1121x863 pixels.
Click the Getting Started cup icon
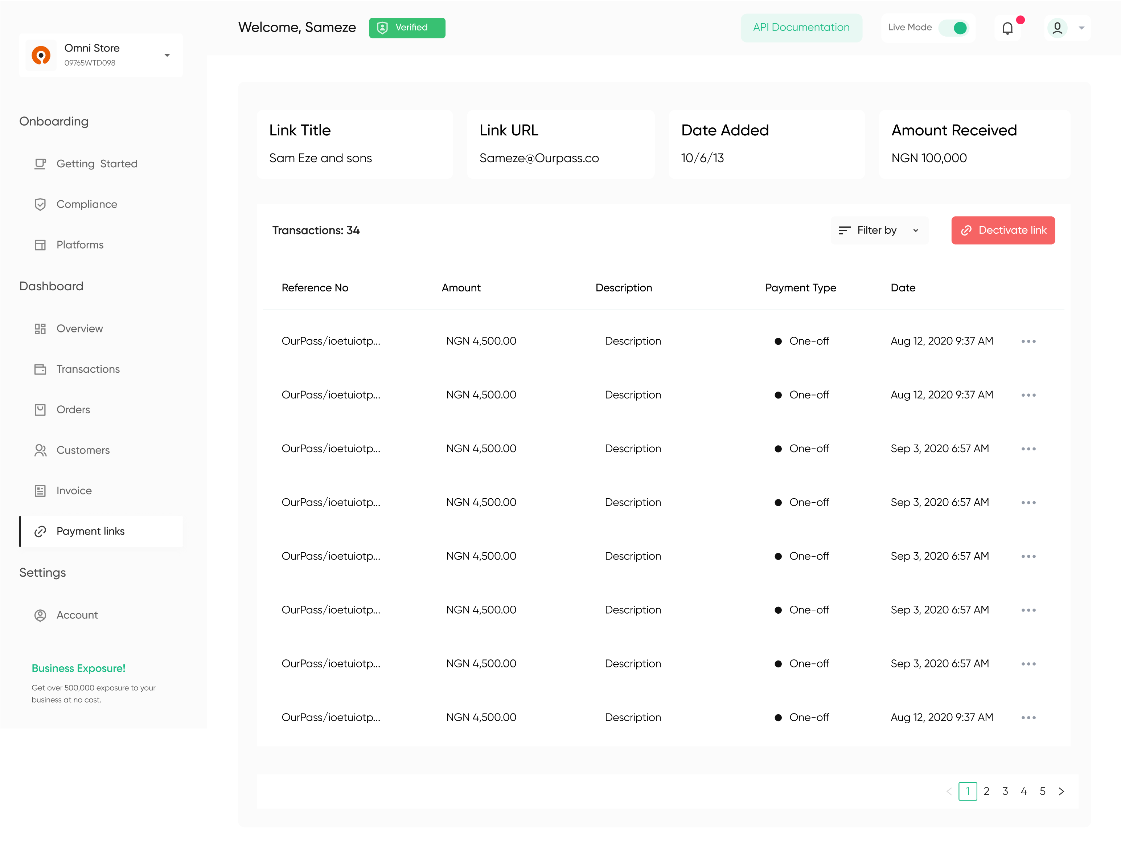tap(40, 164)
